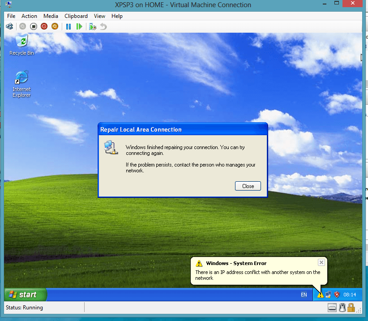Image resolution: width=368 pixels, height=321 pixels.
Task: Close the Repair Local Area Connection dialog
Action: (248, 186)
